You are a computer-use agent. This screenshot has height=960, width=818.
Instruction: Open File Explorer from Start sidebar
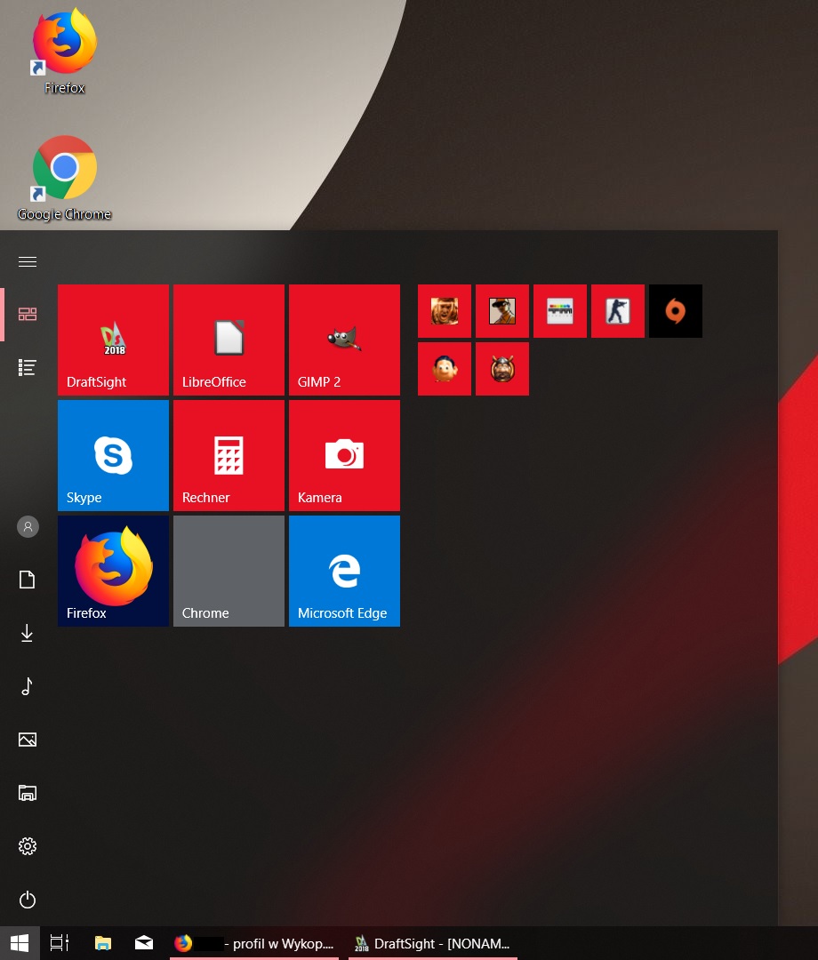point(28,793)
